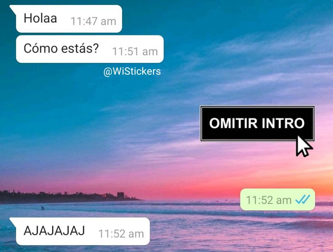The height and width of the screenshot is (252, 333).
Task: Tap the green sent message bubble
Action: coord(278,199)
